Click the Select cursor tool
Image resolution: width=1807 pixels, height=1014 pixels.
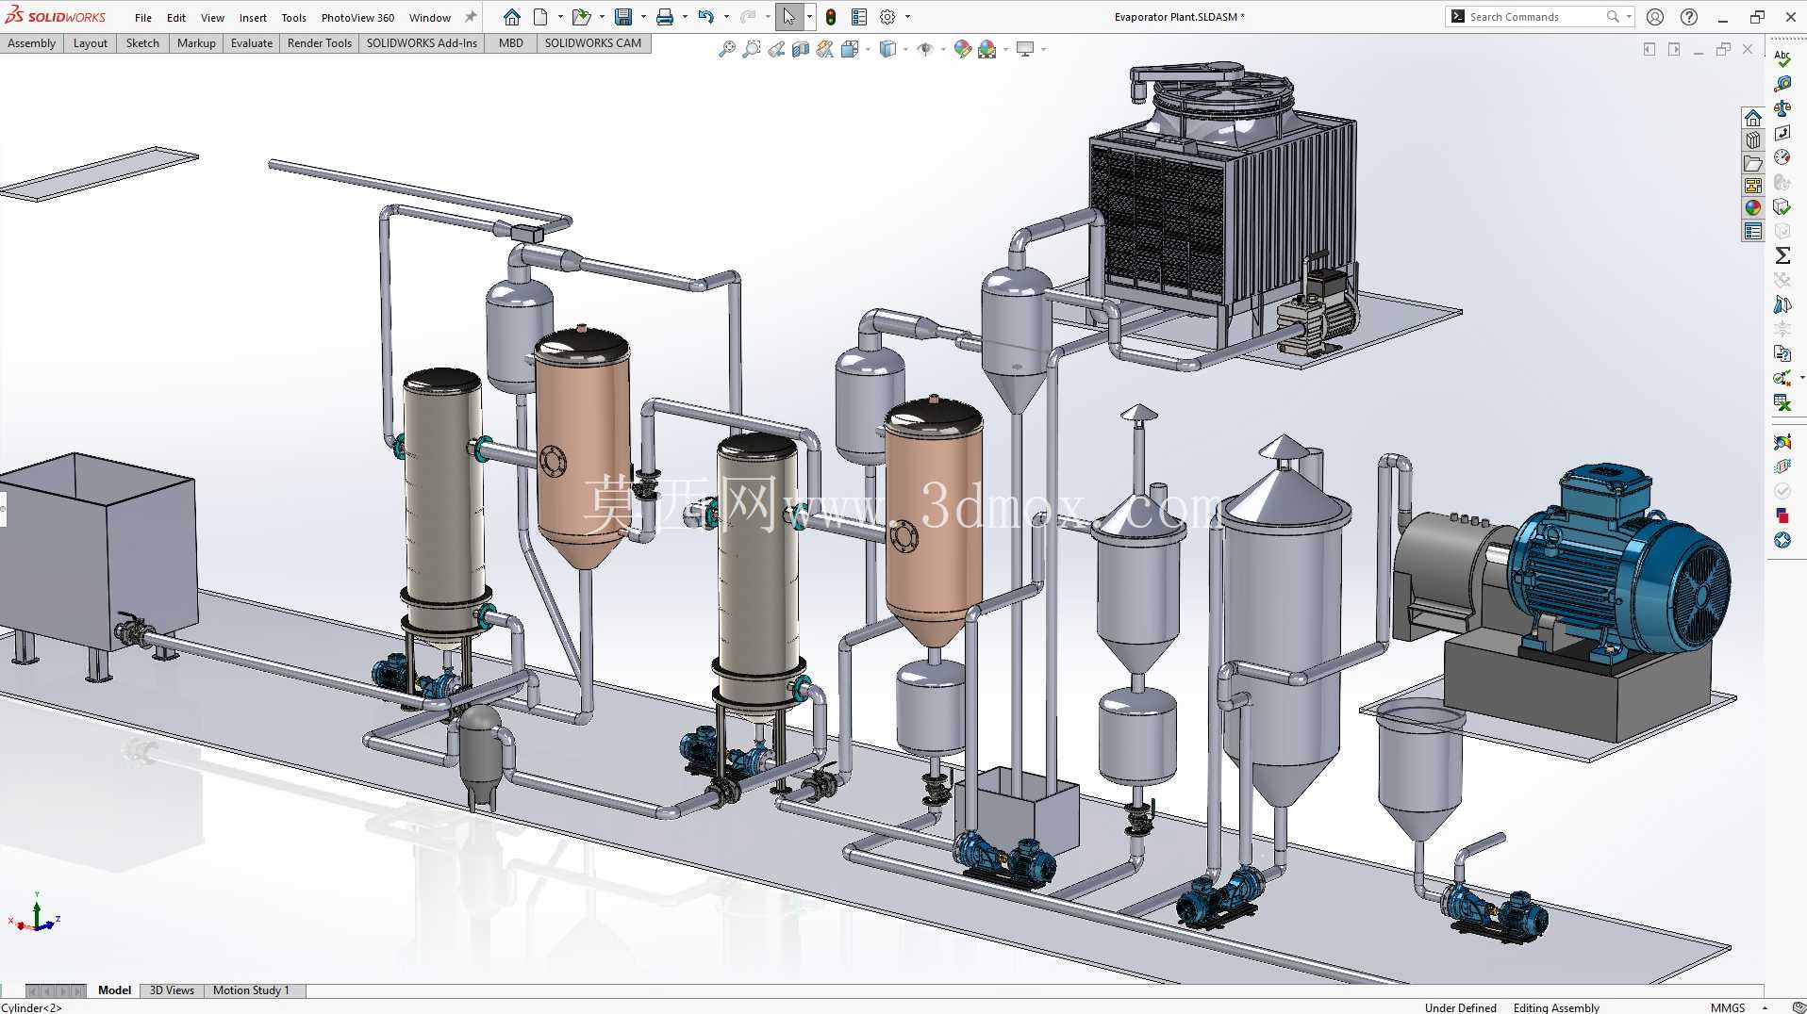[x=788, y=17]
